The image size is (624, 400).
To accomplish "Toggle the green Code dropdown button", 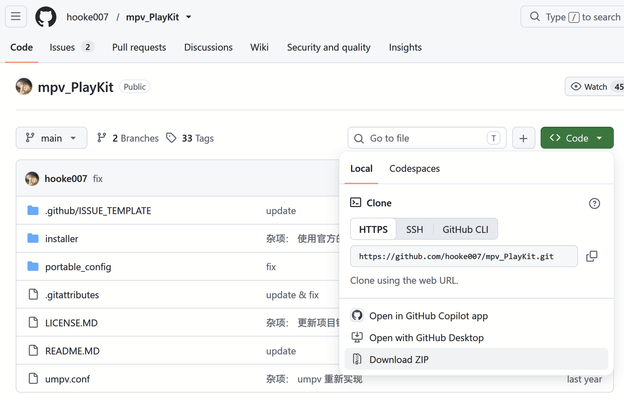I will pos(577,138).
